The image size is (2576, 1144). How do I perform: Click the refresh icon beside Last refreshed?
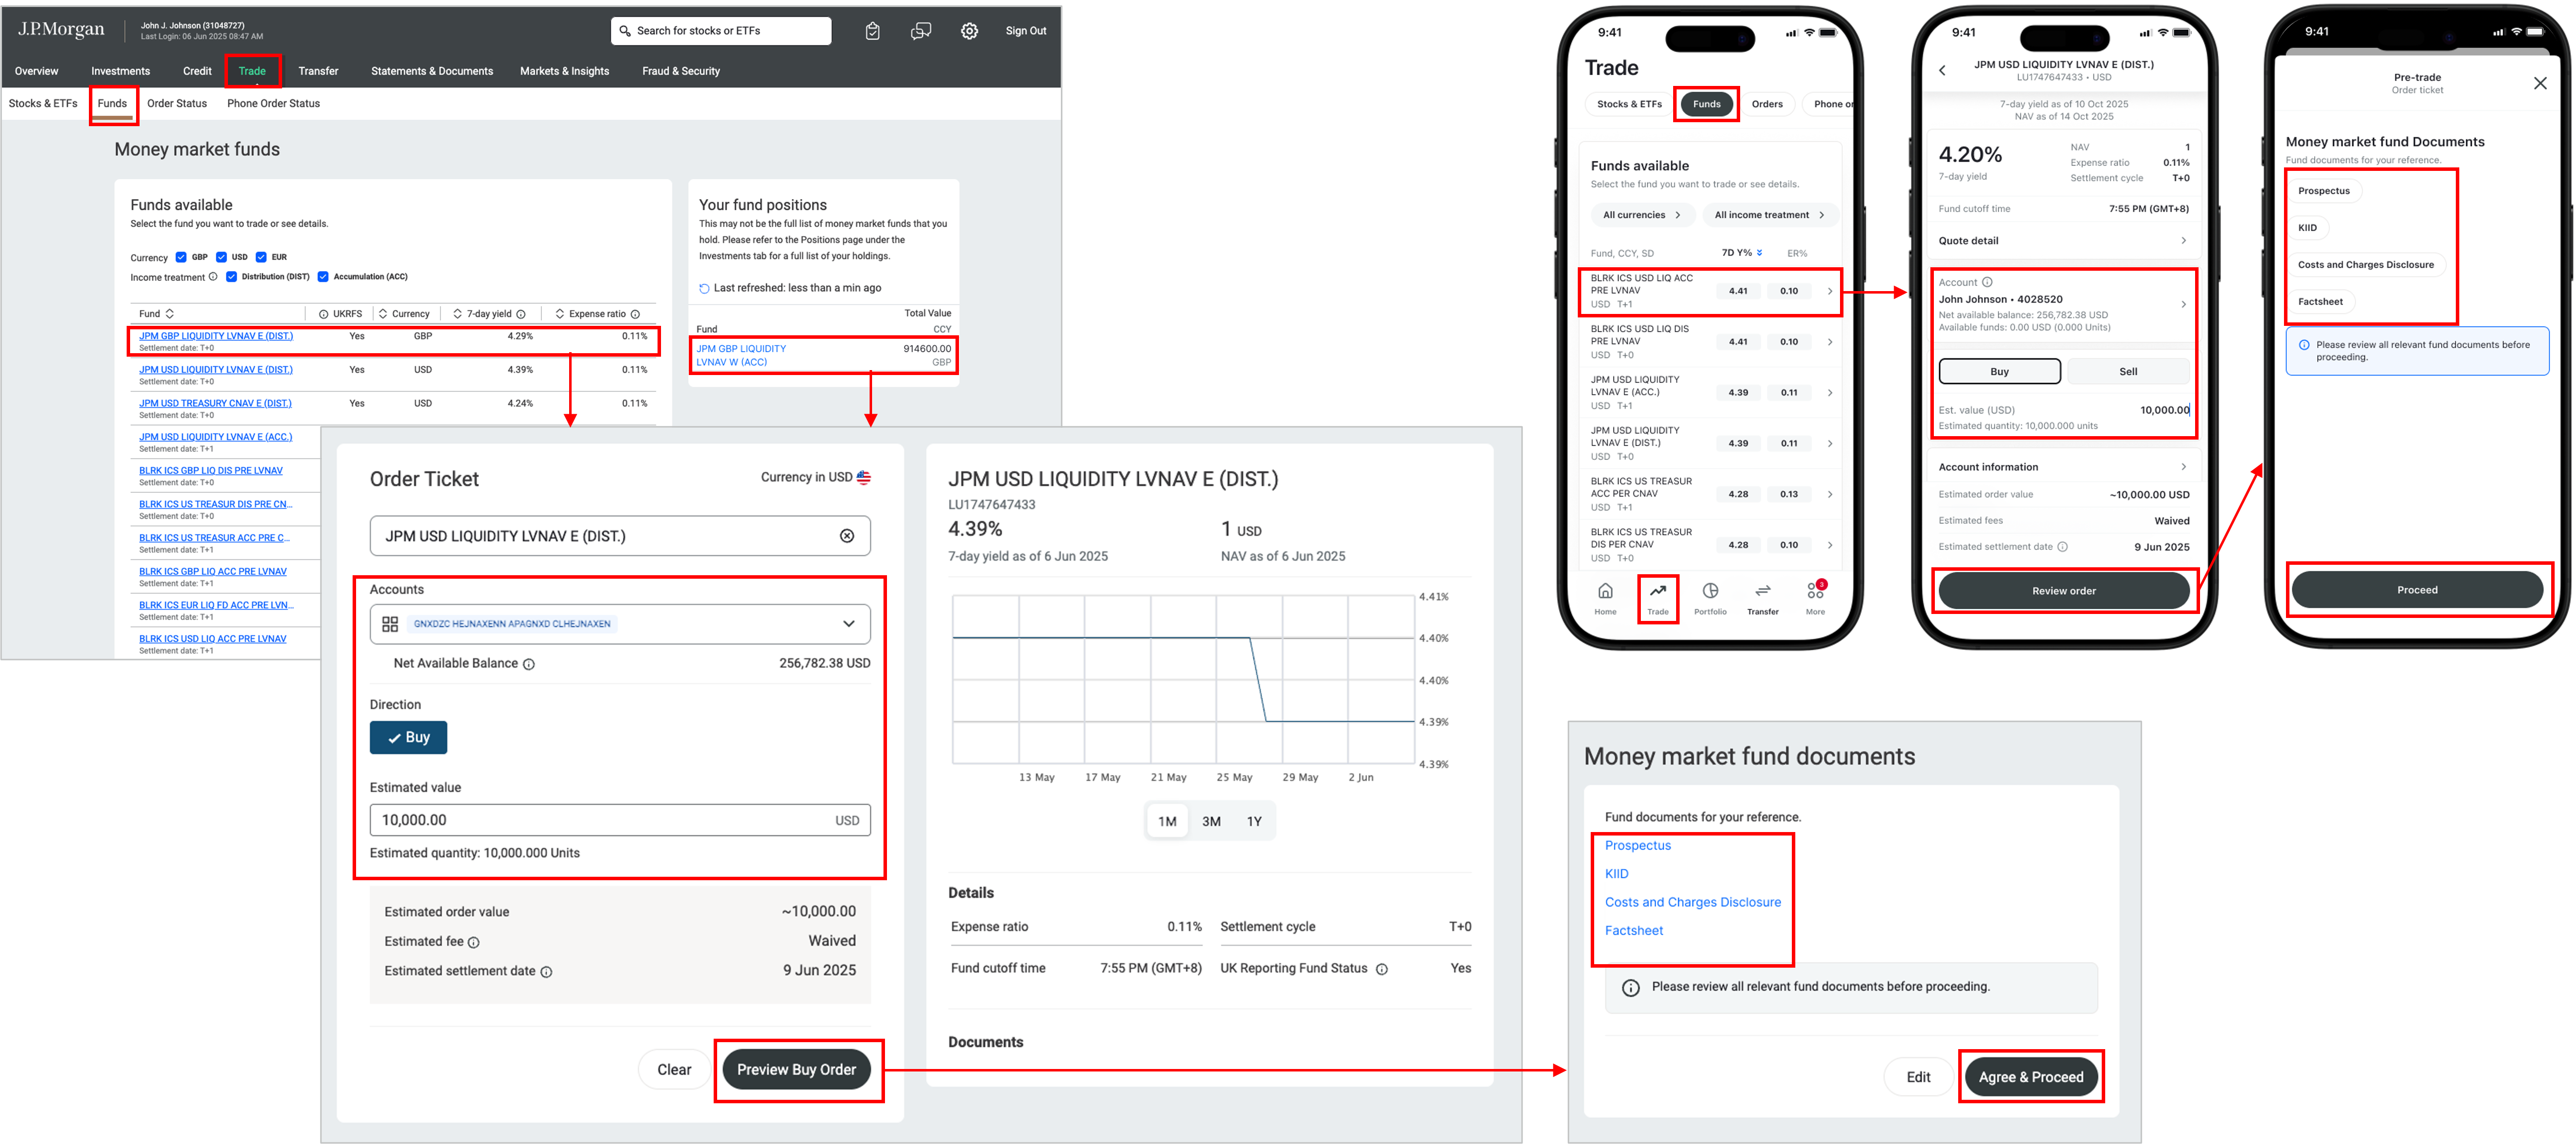704,289
